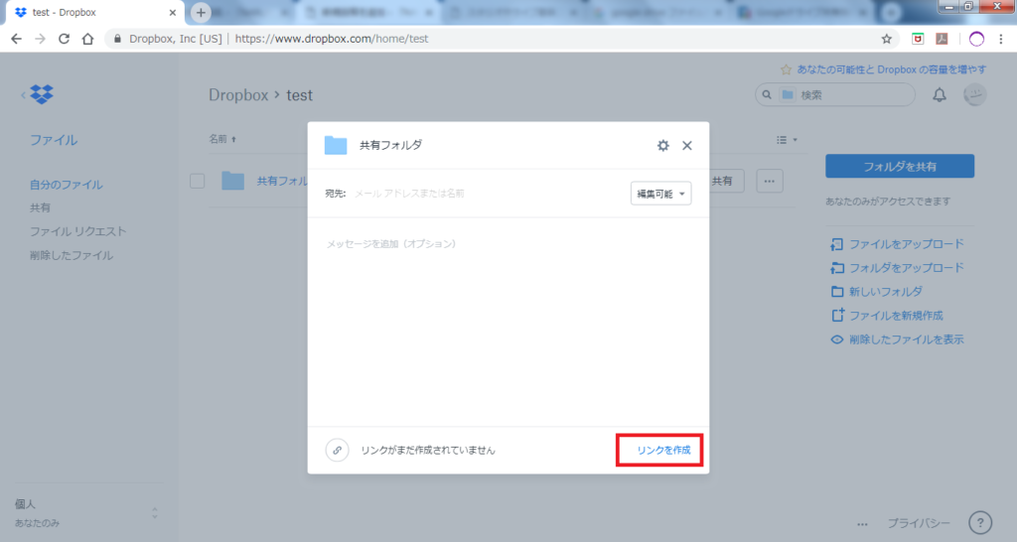Image resolution: width=1017 pixels, height=542 pixels.
Task: Click the 共有 button on folder row
Action: 723,181
